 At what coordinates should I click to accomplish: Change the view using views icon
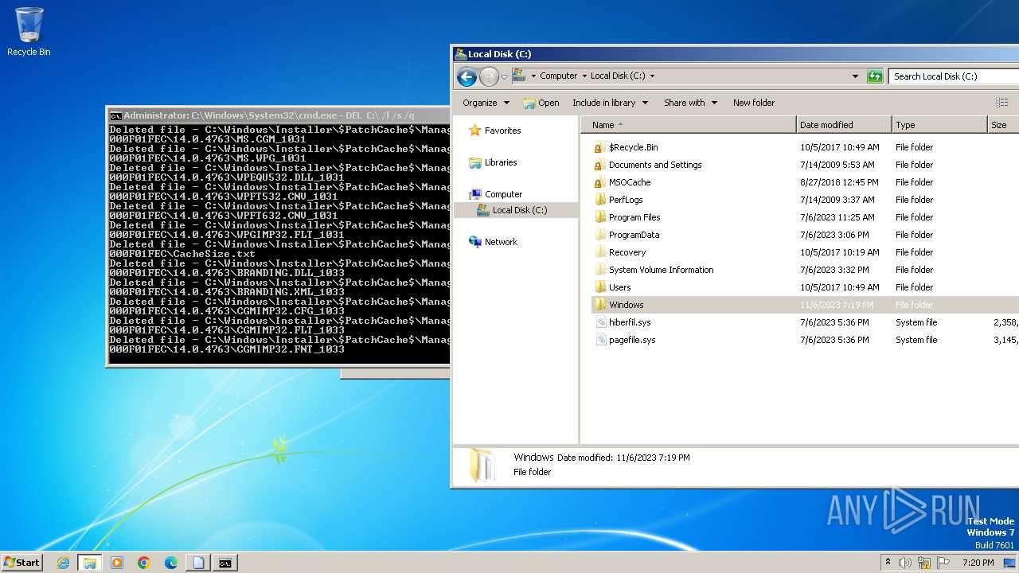pyautogui.click(x=1001, y=103)
